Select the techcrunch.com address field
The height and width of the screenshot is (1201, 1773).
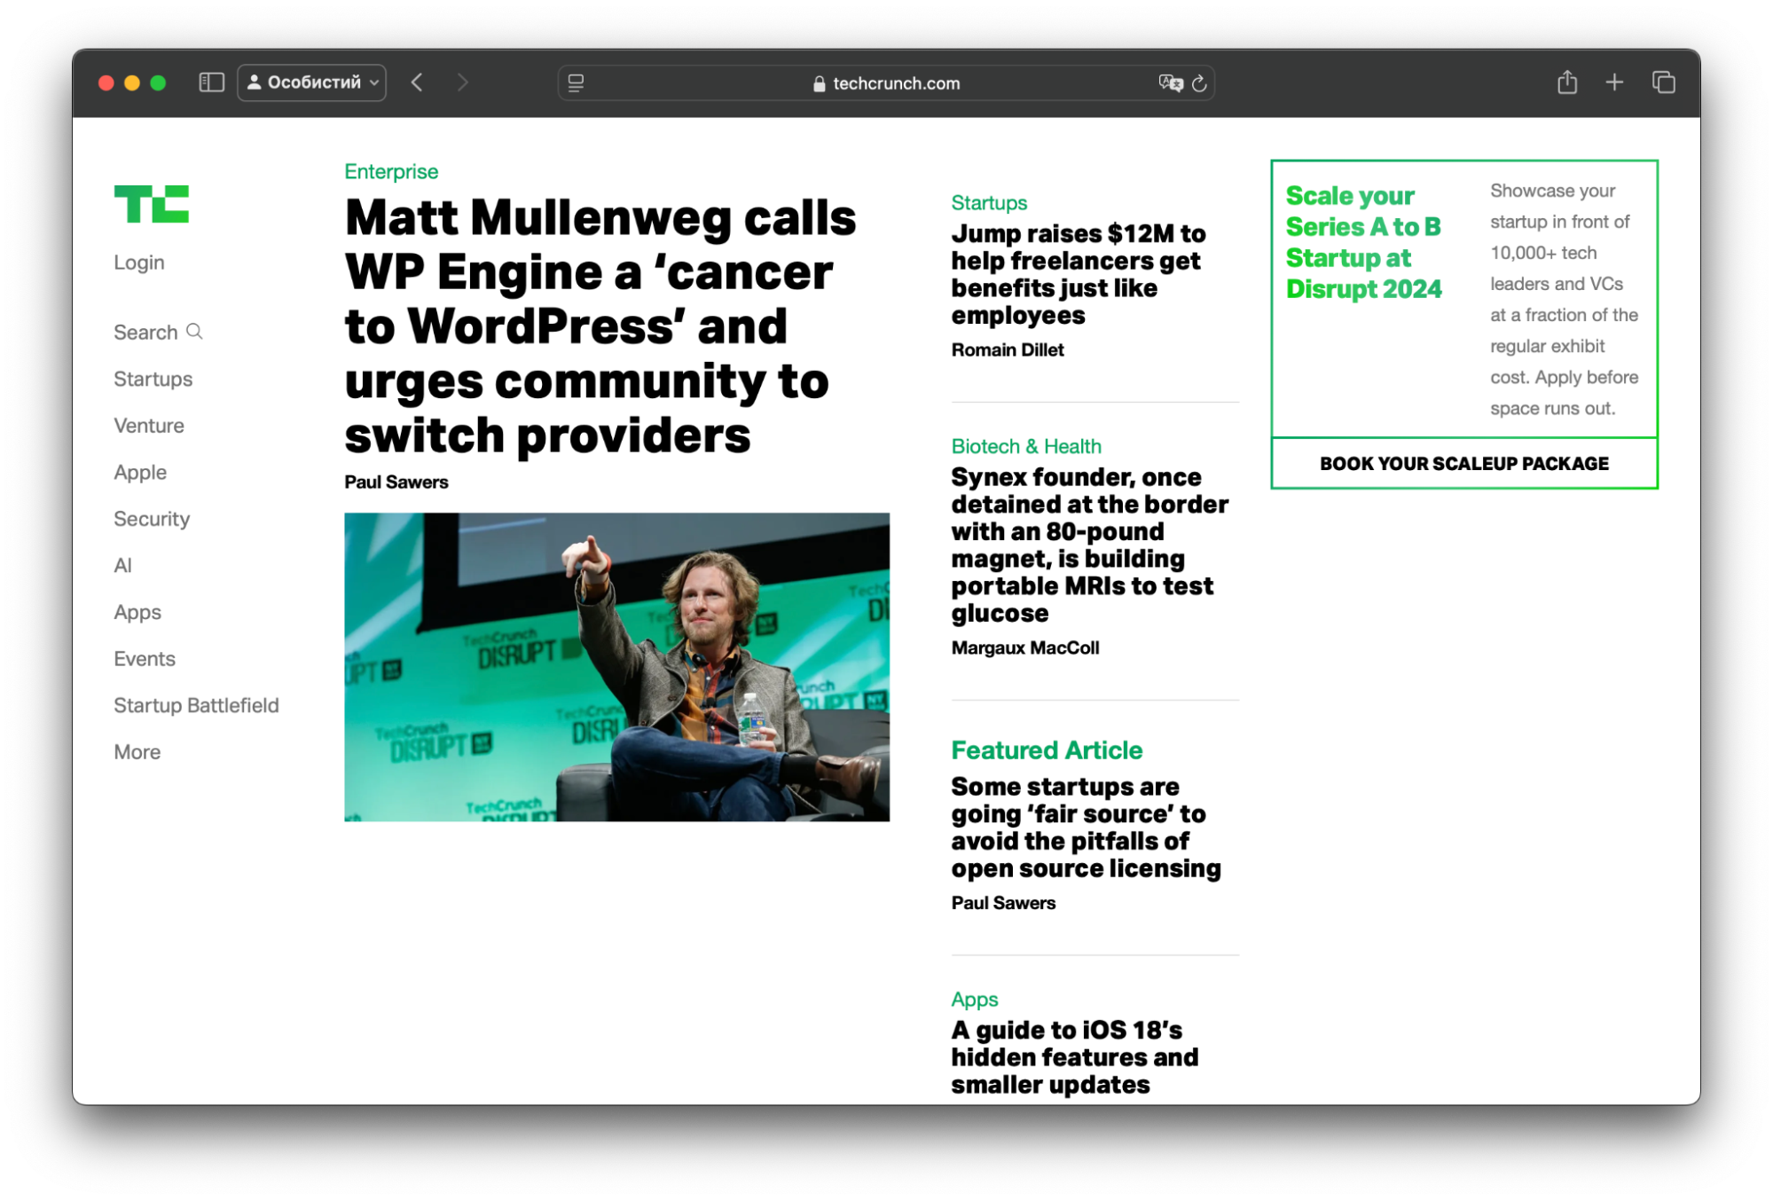(886, 83)
